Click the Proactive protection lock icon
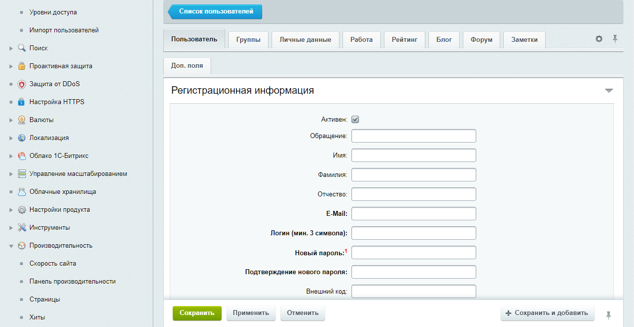634x327 pixels. (x=21, y=66)
